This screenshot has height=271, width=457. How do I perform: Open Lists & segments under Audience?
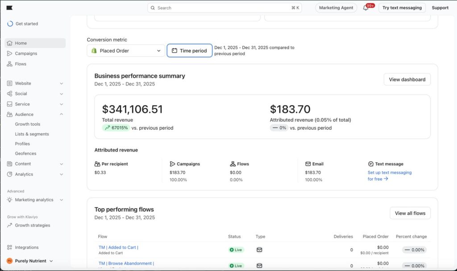pos(32,134)
